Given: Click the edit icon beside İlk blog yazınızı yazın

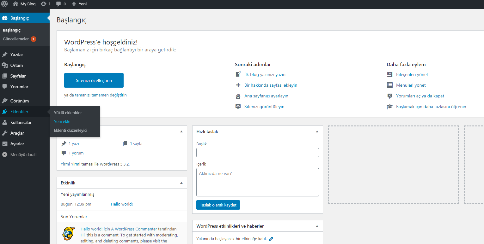Looking at the screenshot, I should pyautogui.click(x=238, y=74).
